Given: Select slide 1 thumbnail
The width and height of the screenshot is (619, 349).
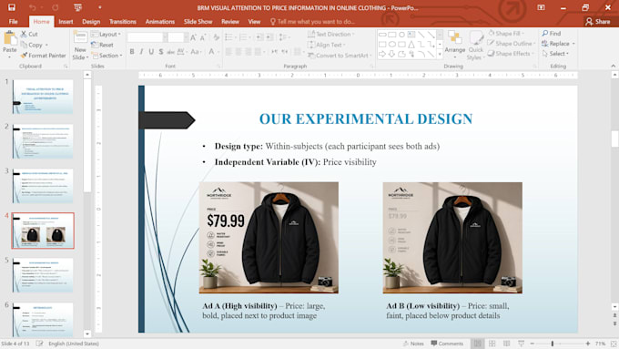Looking at the screenshot, I should coord(43,97).
